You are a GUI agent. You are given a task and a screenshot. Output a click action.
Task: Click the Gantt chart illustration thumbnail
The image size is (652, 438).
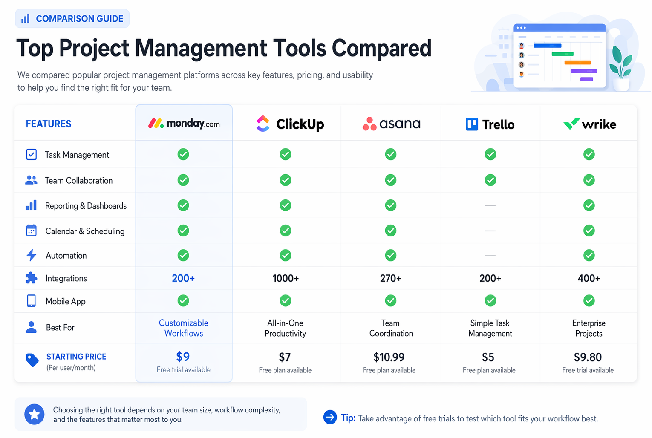point(560,55)
